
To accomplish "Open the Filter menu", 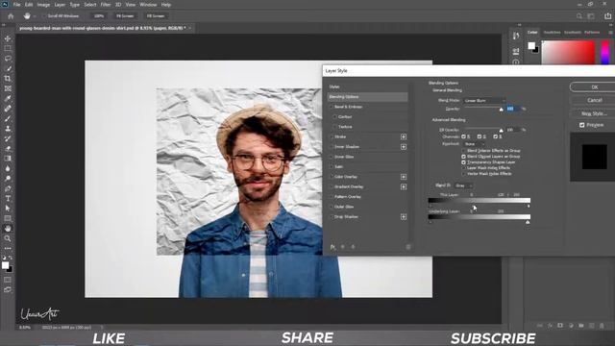I will click(106, 5).
